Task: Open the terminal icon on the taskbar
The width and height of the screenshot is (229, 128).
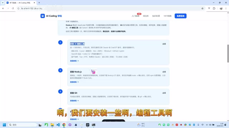Action: 93,125
